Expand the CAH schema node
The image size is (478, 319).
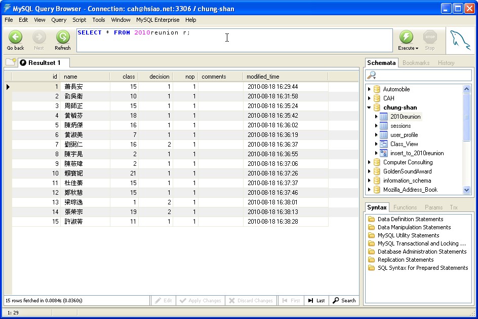click(369, 98)
